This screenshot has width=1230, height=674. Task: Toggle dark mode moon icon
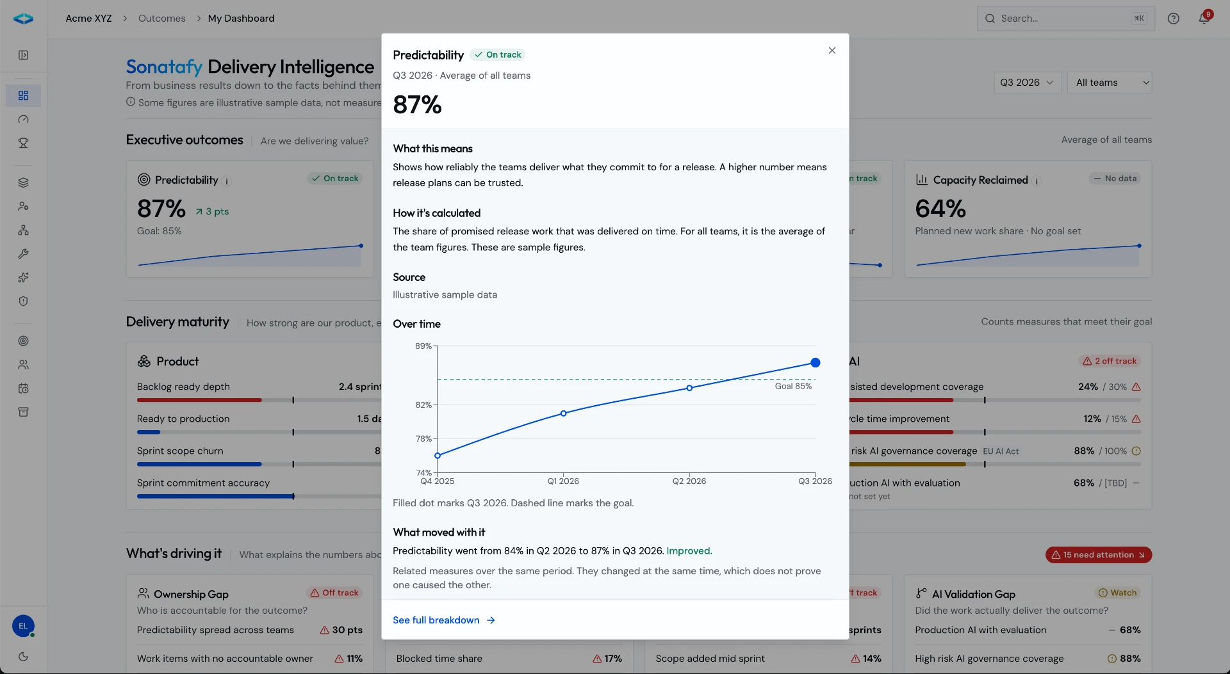(x=23, y=656)
